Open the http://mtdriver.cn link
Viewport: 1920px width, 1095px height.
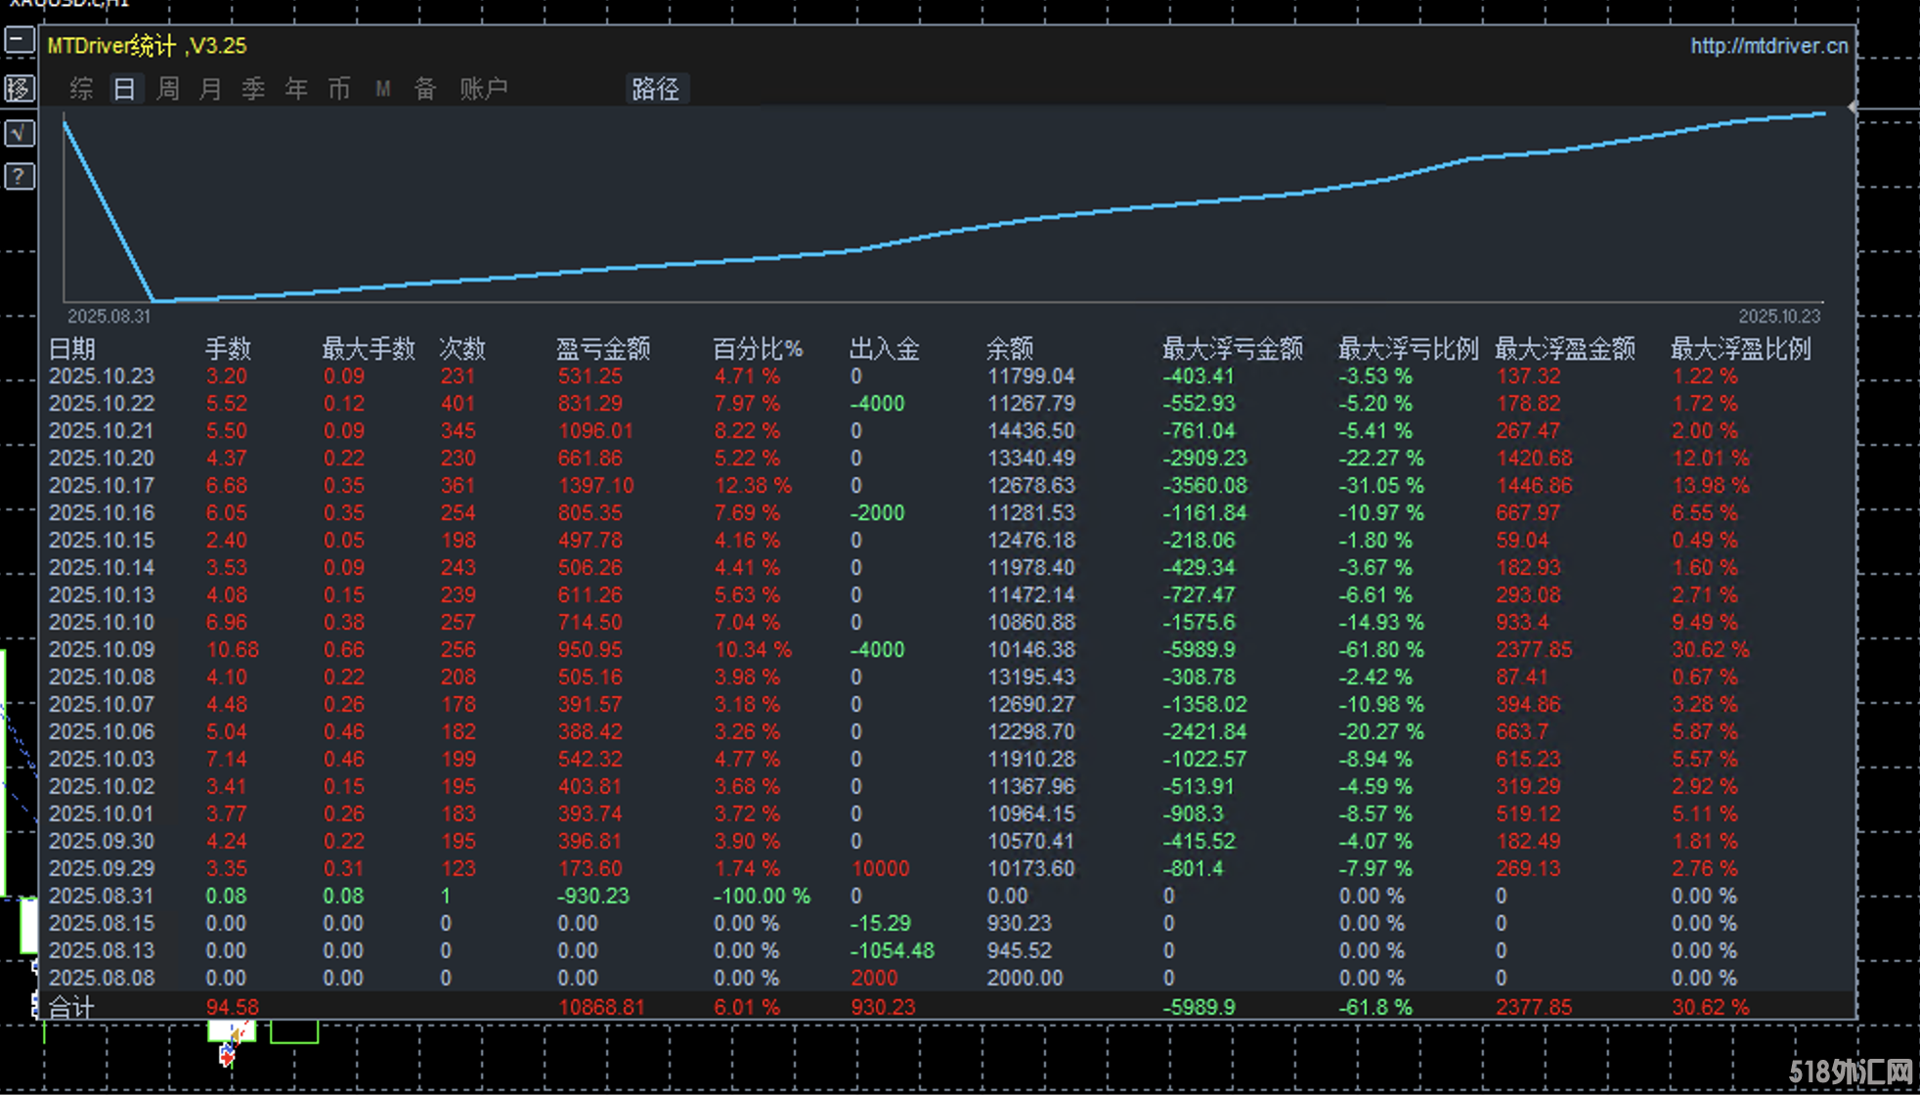click(1768, 46)
